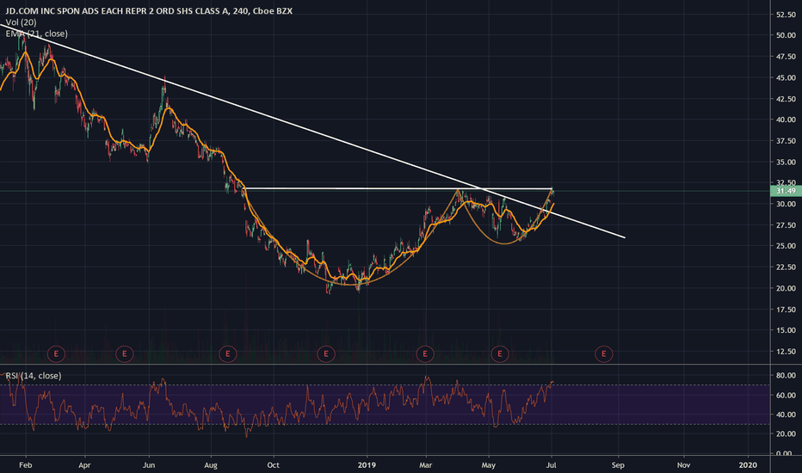Click the Feb date on time axis
Screen dimensions: 802x473
(26, 464)
